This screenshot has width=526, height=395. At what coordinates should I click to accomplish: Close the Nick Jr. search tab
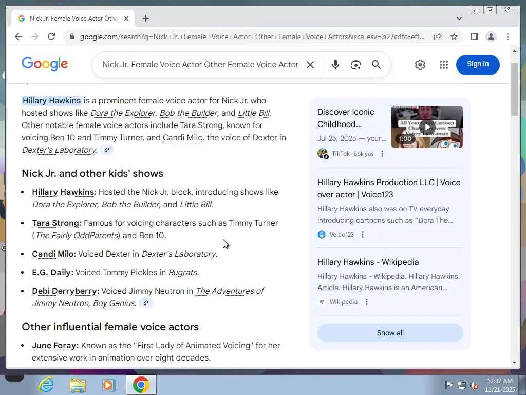pos(126,19)
